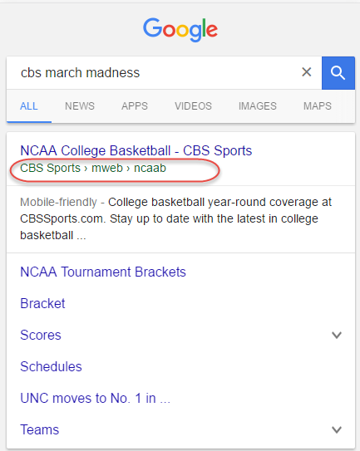Click the blue search magnifier button
The height and width of the screenshot is (451, 360).
coord(338,73)
